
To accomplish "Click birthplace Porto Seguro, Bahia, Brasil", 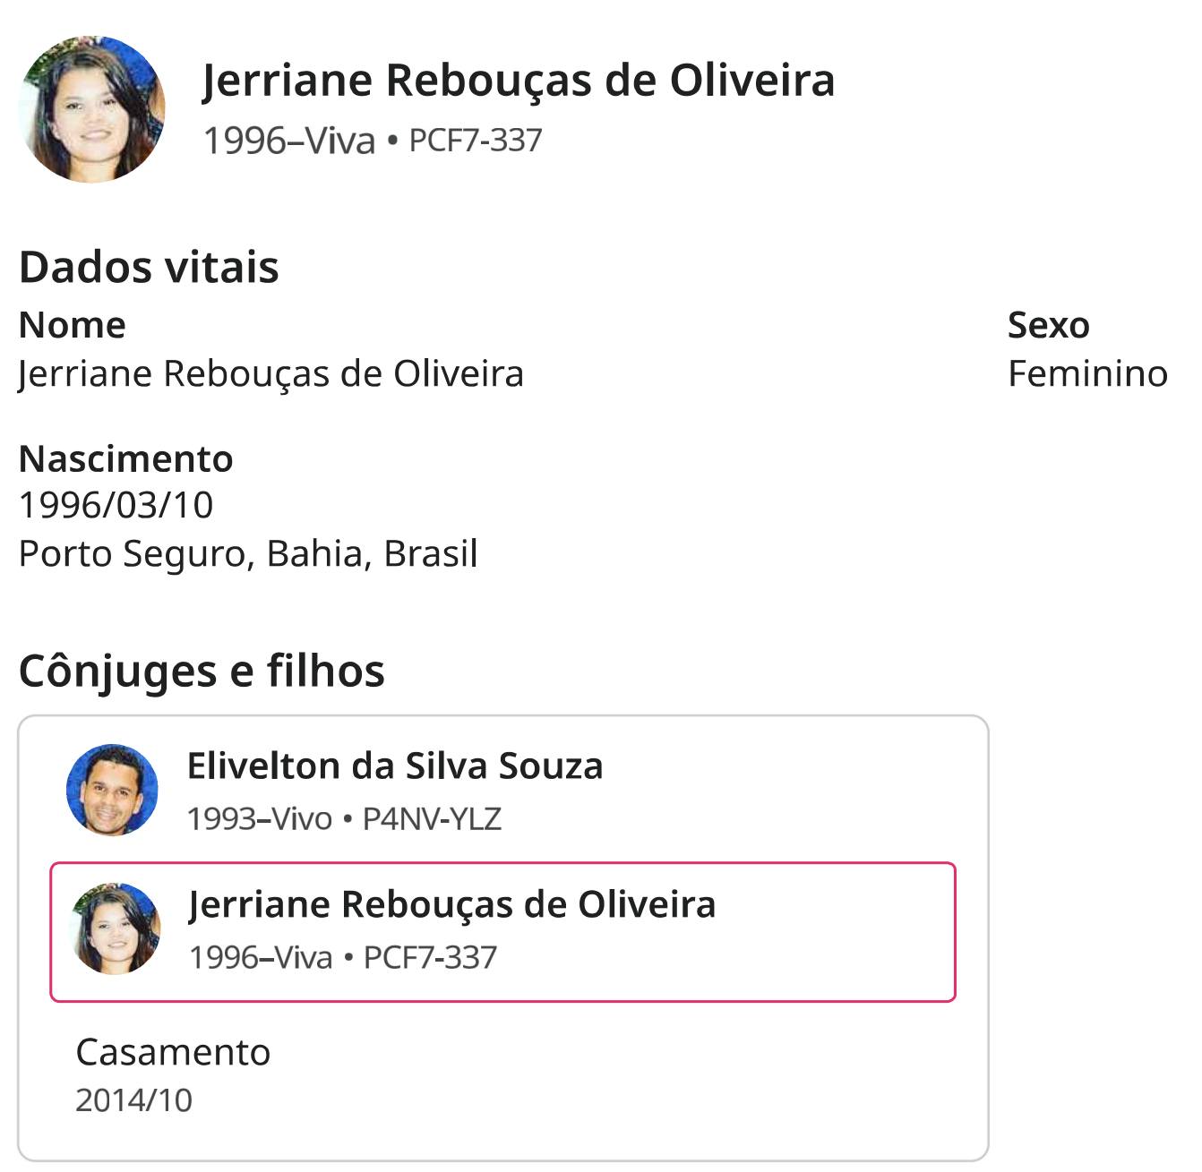I will (248, 553).
